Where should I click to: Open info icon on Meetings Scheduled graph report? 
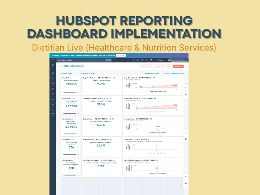click(x=157, y=160)
